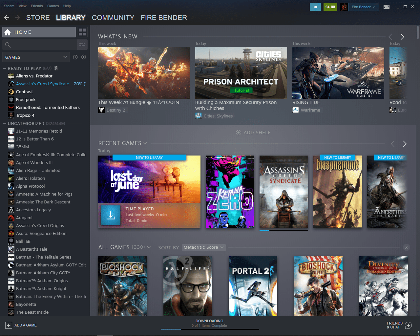The height and width of the screenshot is (336, 420).
Task: Click the download button for Last Day of June
Action: [111, 215]
